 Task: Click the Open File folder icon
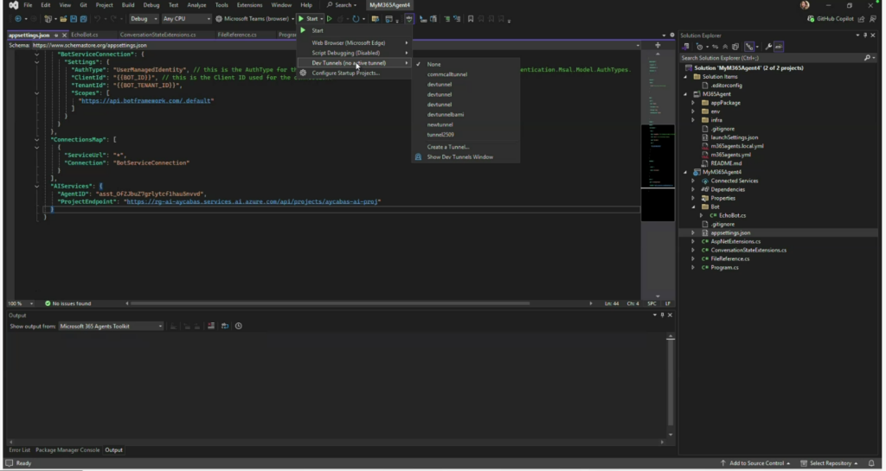coord(62,19)
